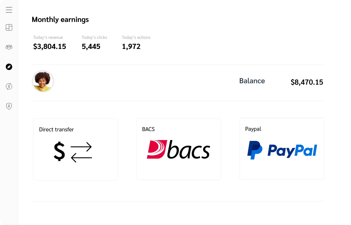Click the Today's clicks value 5,445

(x=91, y=46)
